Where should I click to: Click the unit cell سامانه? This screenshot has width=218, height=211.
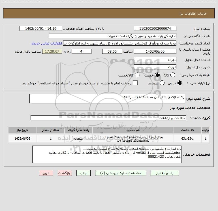pos(78,138)
